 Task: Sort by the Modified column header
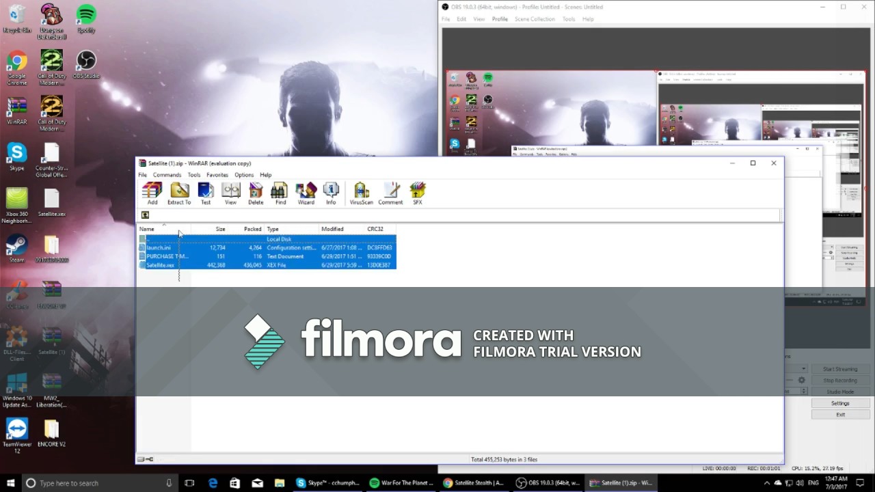(342, 229)
